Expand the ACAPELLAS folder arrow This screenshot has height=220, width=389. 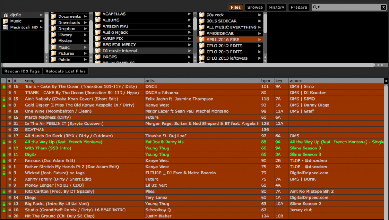[189, 14]
